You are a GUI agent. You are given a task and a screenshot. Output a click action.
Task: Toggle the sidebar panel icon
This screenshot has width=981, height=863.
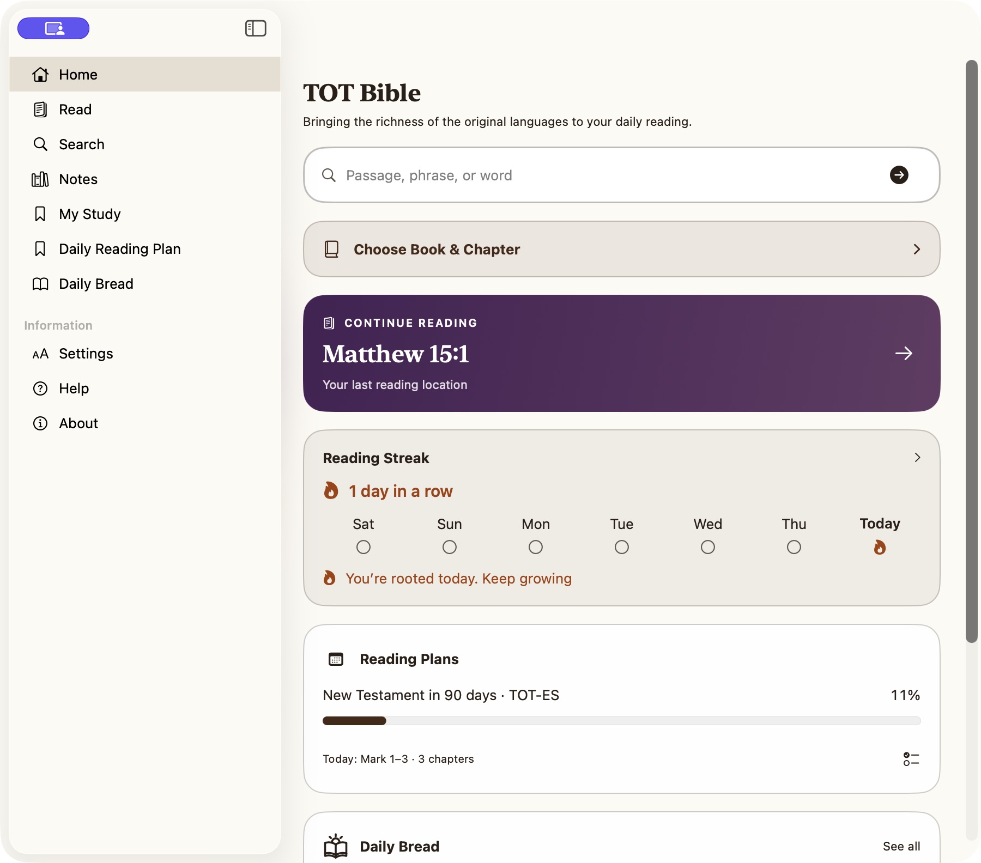256,28
